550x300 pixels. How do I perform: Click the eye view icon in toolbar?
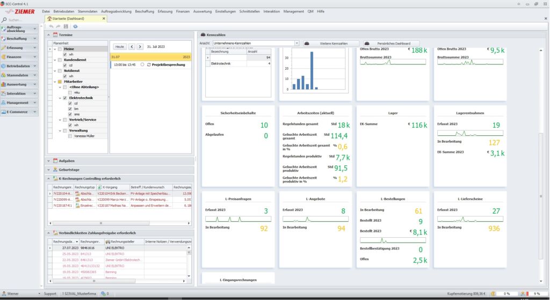click(75, 26)
